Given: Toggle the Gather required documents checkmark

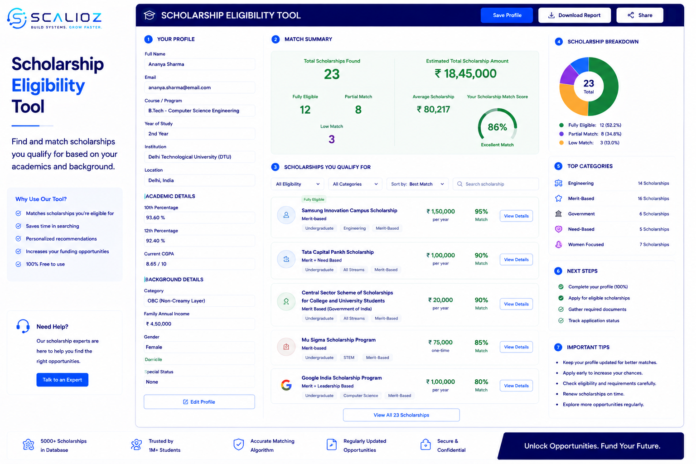Looking at the screenshot, I should click(561, 309).
